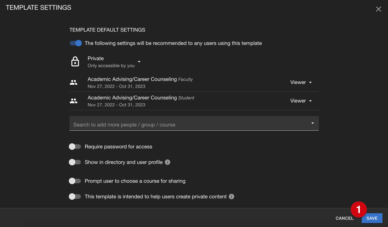The height and width of the screenshot is (227, 388).
Task: Close the Template Settings dialog
Action: click(378, 9)
